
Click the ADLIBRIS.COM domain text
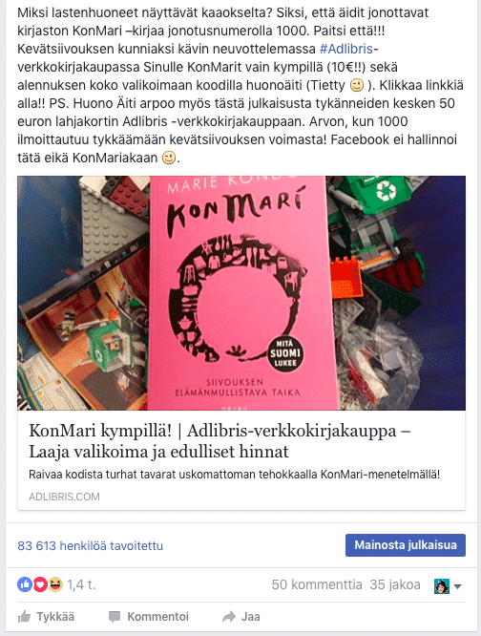(64, 497)
